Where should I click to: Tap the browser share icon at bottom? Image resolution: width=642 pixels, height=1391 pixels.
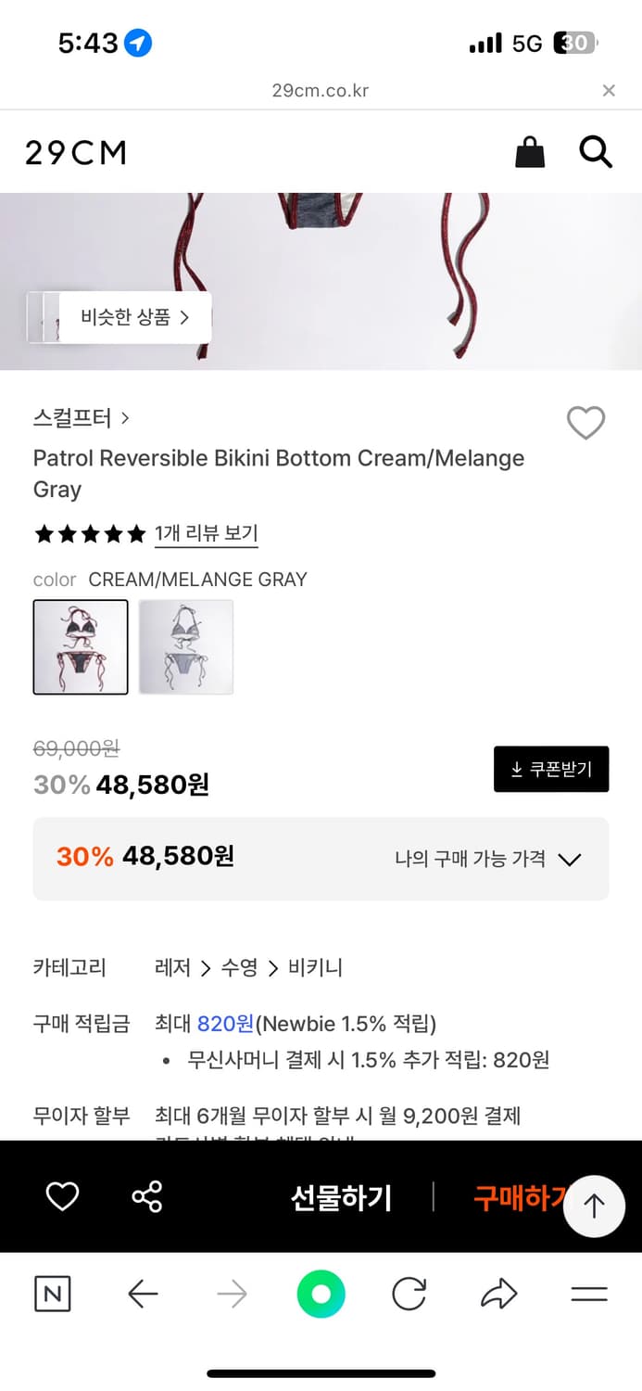499,1293
